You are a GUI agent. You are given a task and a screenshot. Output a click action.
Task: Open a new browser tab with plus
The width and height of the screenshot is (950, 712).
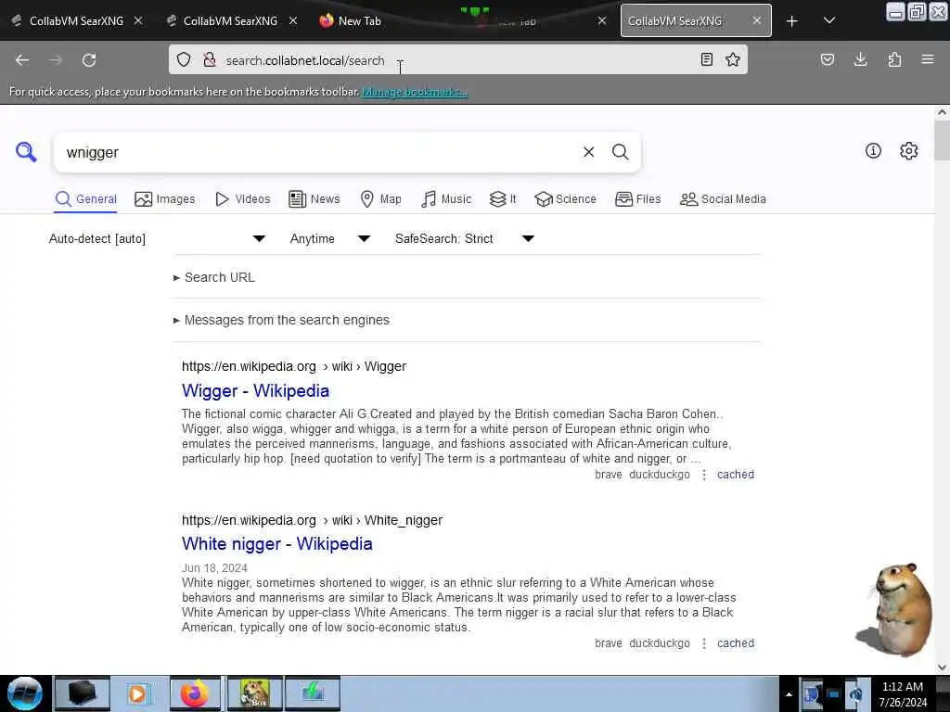pos(792,21)
